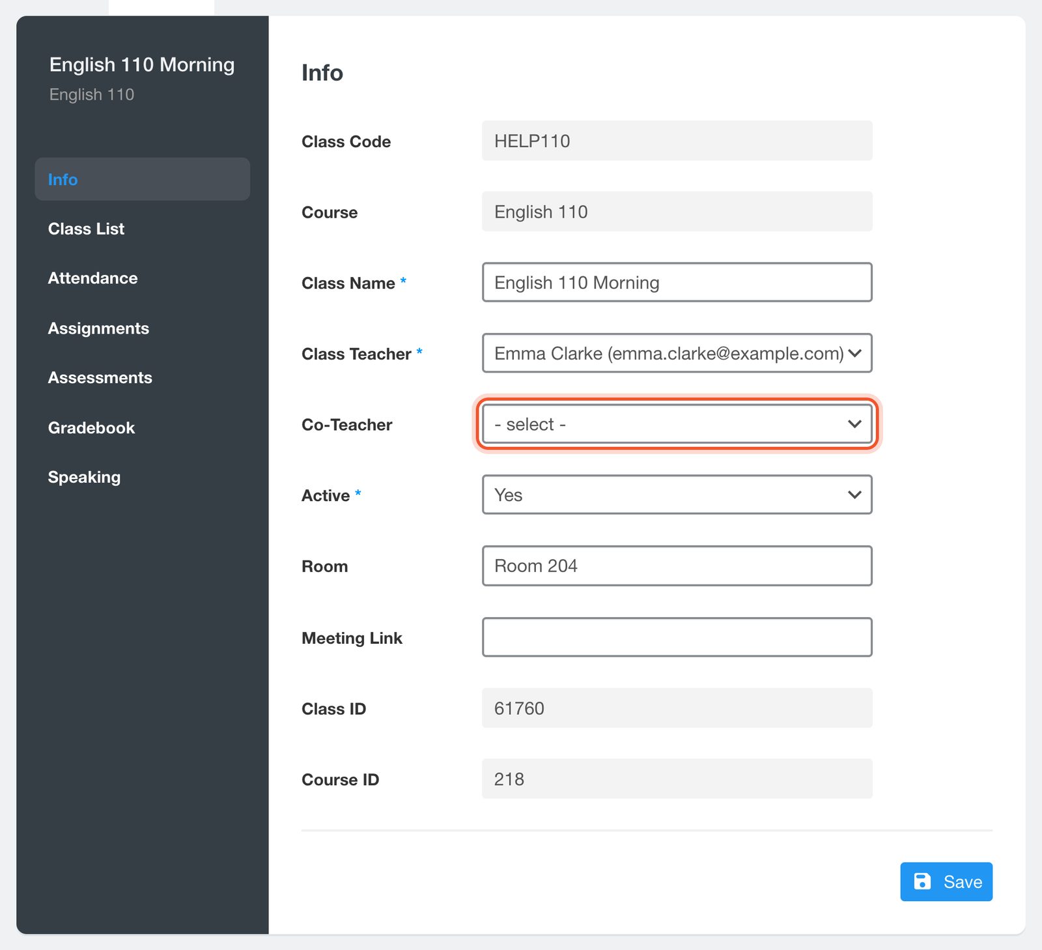Click the 'Room' field label
1042x950 pixels.
(x=324, y=566)
